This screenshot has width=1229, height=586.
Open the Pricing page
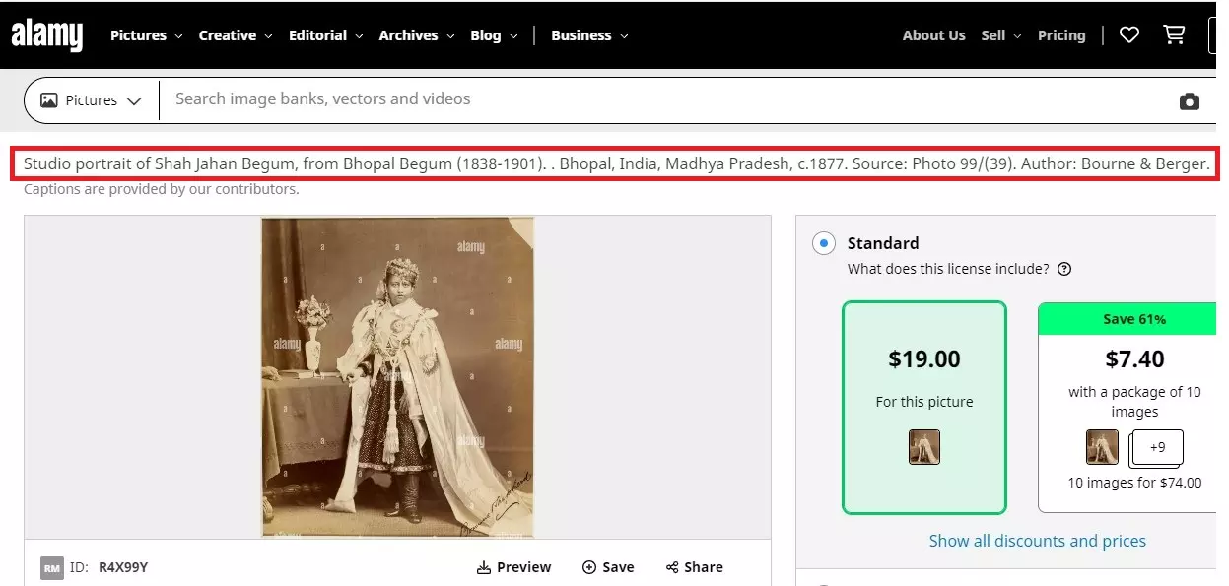(1061, 35)
